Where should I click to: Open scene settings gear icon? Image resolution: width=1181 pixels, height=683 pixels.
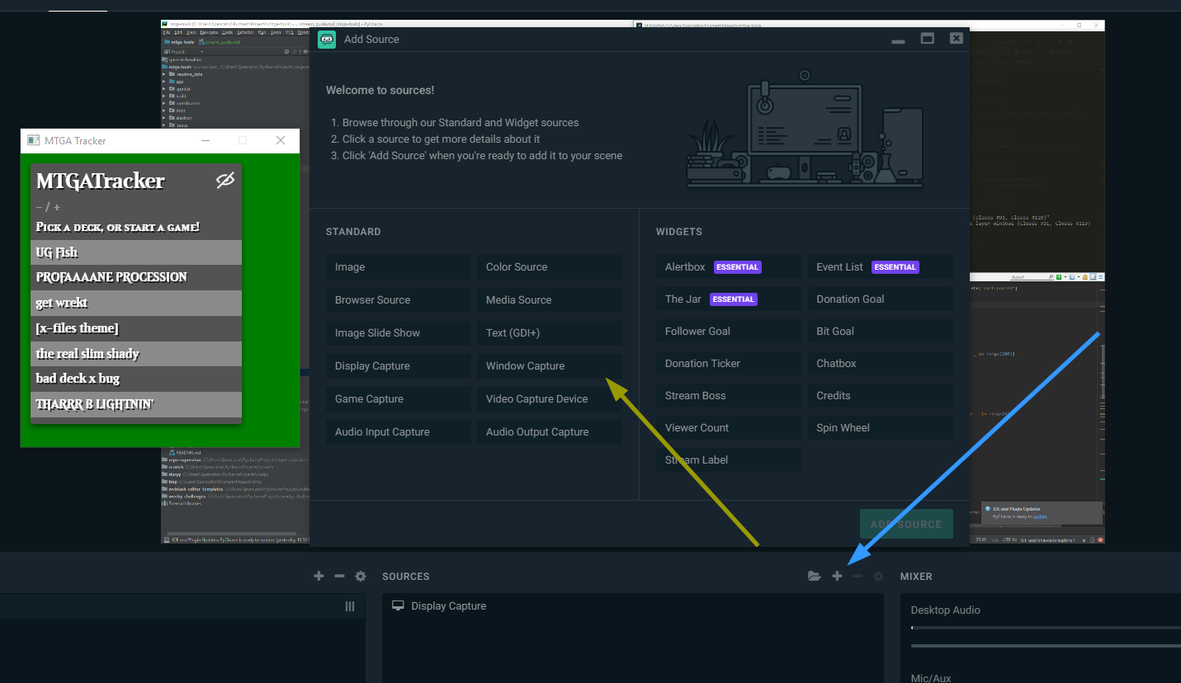(361, 576)
